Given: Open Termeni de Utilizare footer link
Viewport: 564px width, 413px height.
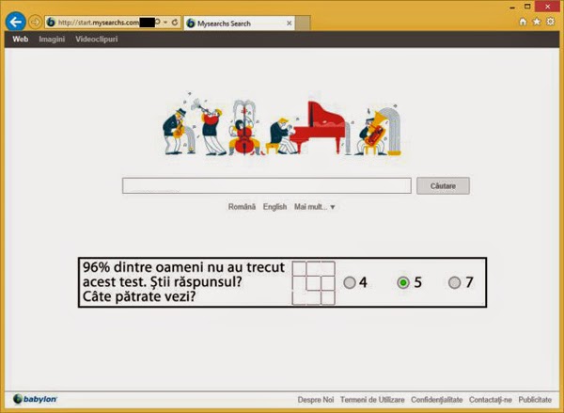Looking at the screenshot, I should tap(372, 400).
